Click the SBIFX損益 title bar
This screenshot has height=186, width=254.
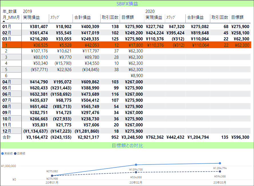[127, 3]
